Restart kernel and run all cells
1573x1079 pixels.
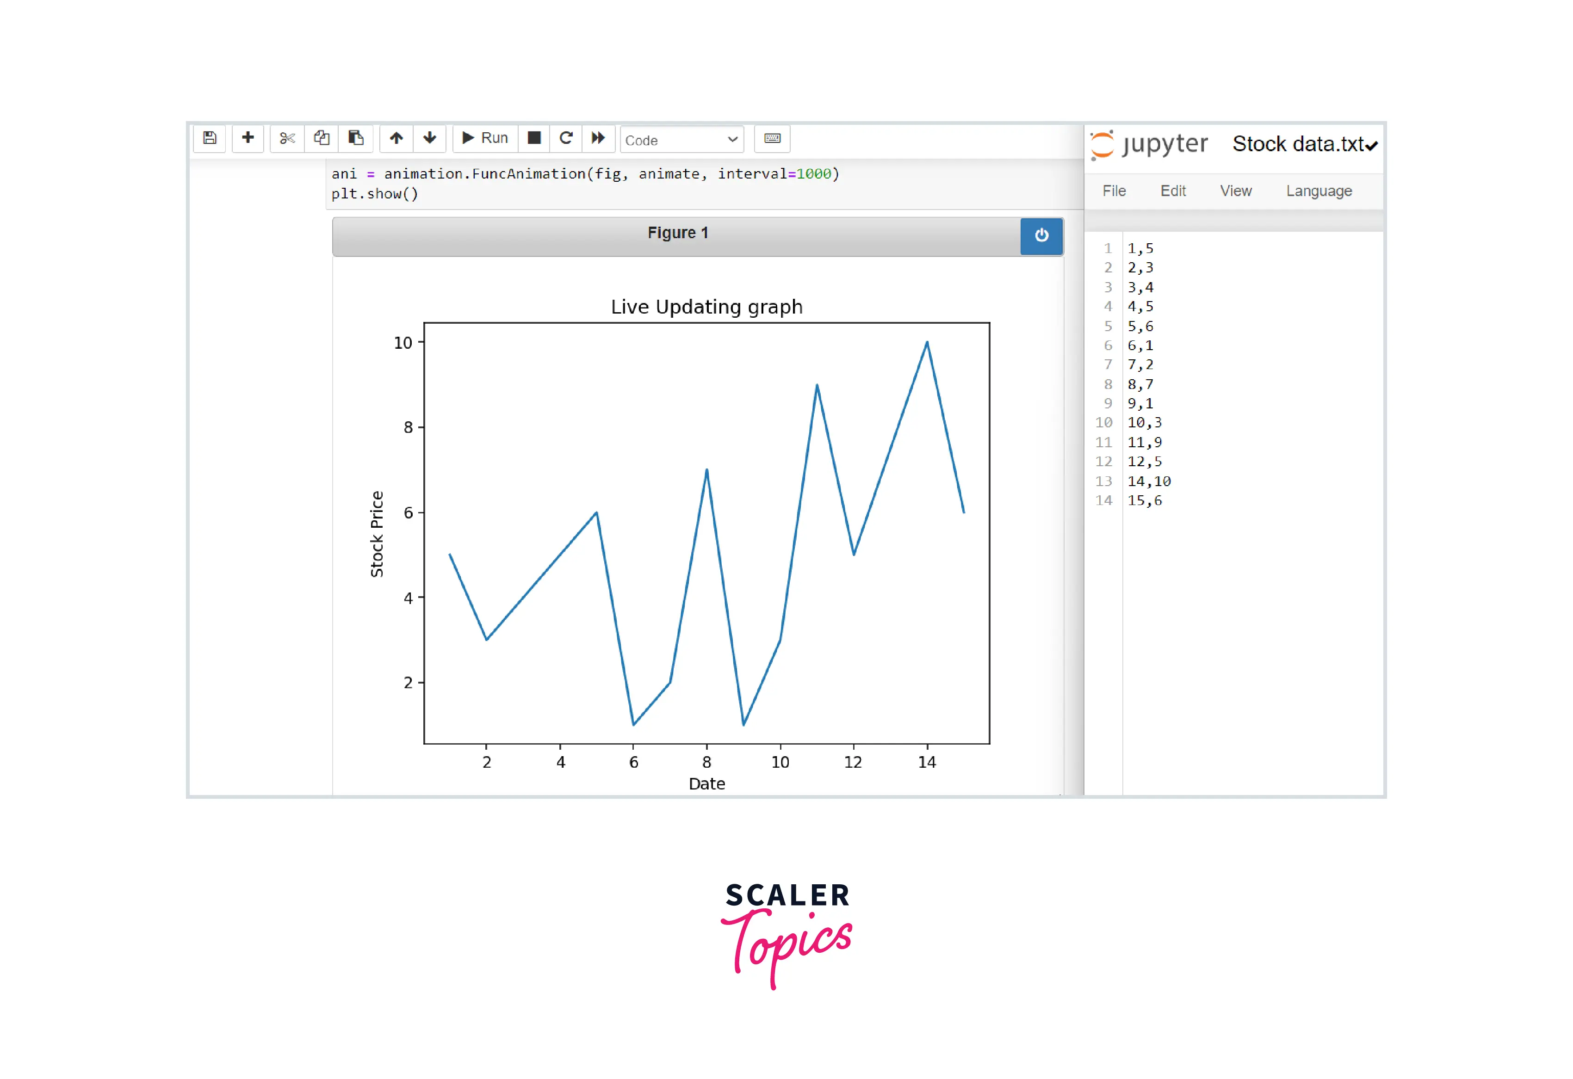click(598, 139)
